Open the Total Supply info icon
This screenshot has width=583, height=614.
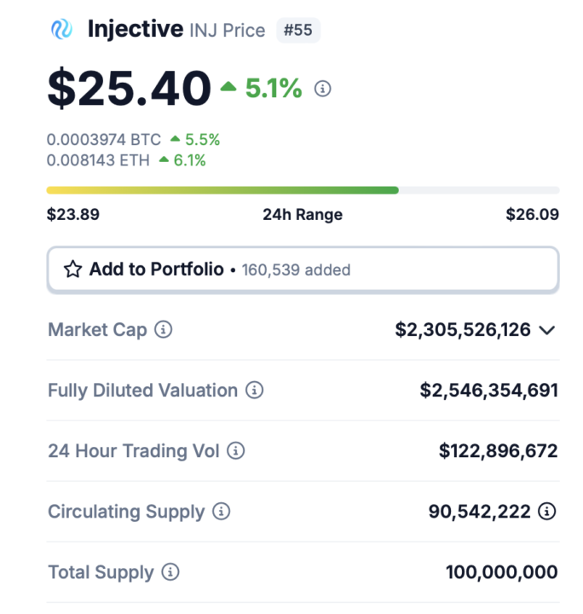pos(170,572)
